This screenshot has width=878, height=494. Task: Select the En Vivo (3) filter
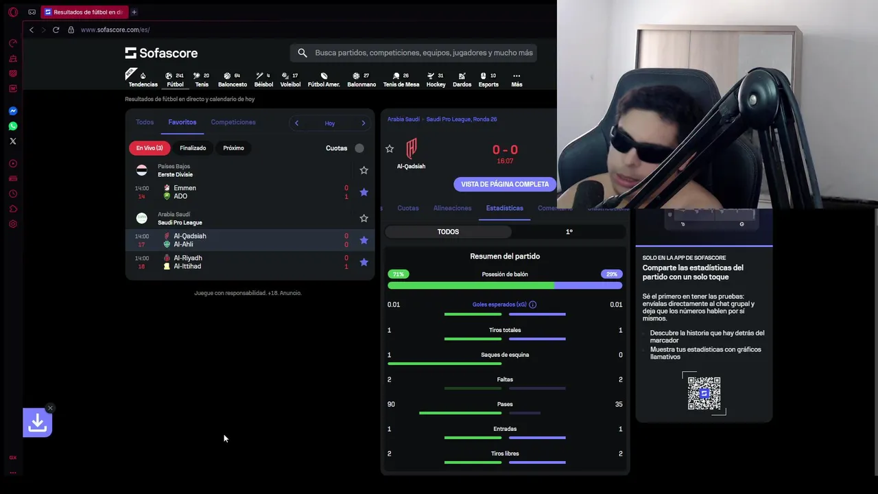click(x=150, y=148)
